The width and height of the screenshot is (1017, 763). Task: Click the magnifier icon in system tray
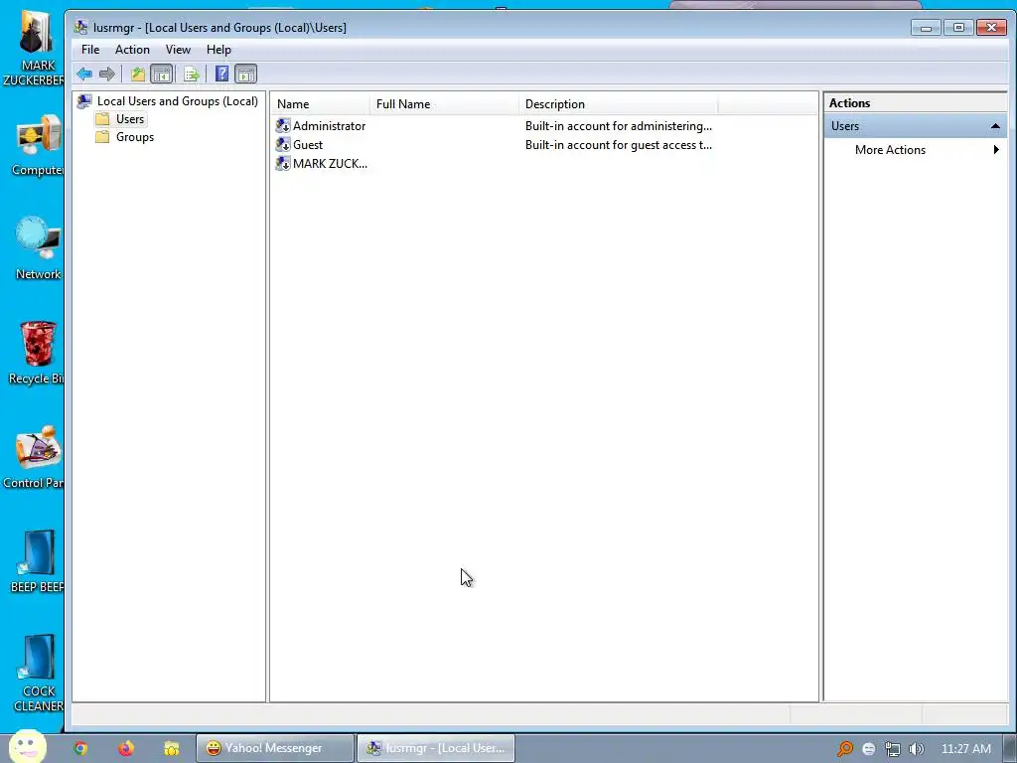pos(844,749)
